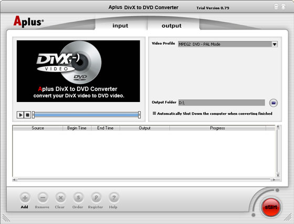This screenshot has width=294, height=224.
Task: Stop the preview playback
Action: click(x=27, y=115)
